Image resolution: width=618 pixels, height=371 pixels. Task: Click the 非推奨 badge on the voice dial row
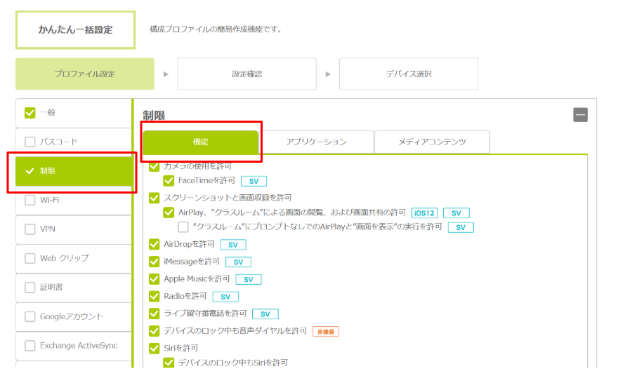pyautogui.click(x=325, y=331)
